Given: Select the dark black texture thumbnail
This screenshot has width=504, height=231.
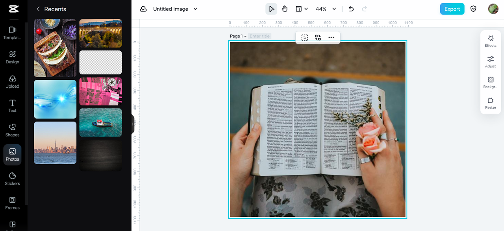Looking at the screenshot, I should point(101,155).
